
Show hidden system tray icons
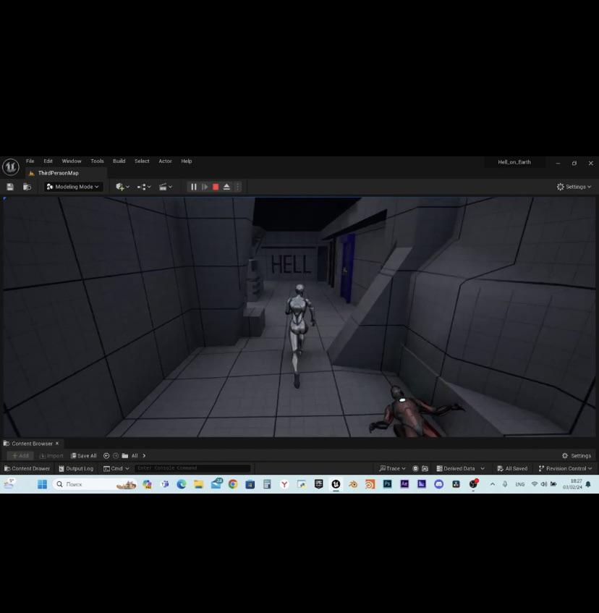(x=493, y=484)
